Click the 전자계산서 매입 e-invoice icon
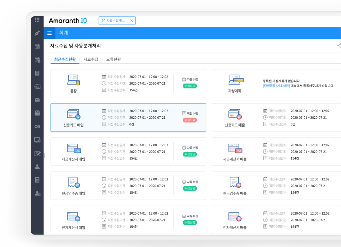The height and width of the screenshot is (247, 341). (74, 217)
